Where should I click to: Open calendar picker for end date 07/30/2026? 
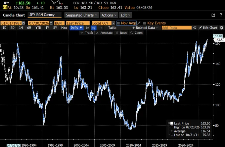click(51, 23)
